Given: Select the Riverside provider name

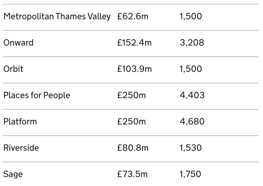Looking at the screenshot, I should 21,148.
